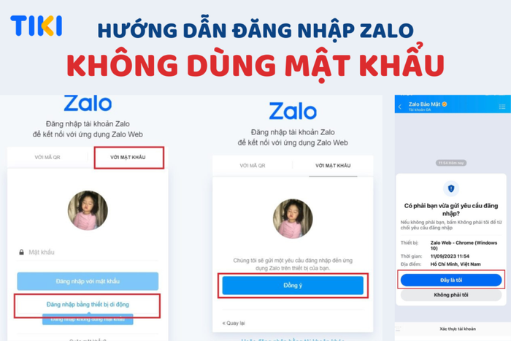511x341 pixels.
Task: Go back via Quay lại link
Action: pyautogui.click(x=234, y=323)
